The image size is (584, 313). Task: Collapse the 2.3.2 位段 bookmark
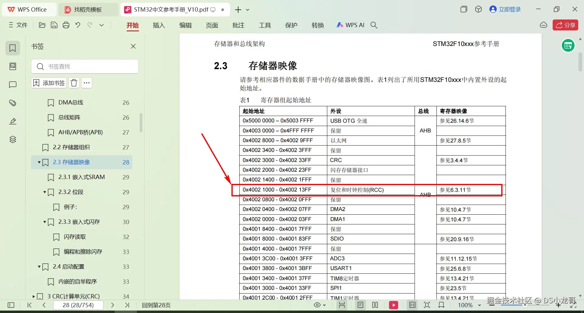pos(44,192)
